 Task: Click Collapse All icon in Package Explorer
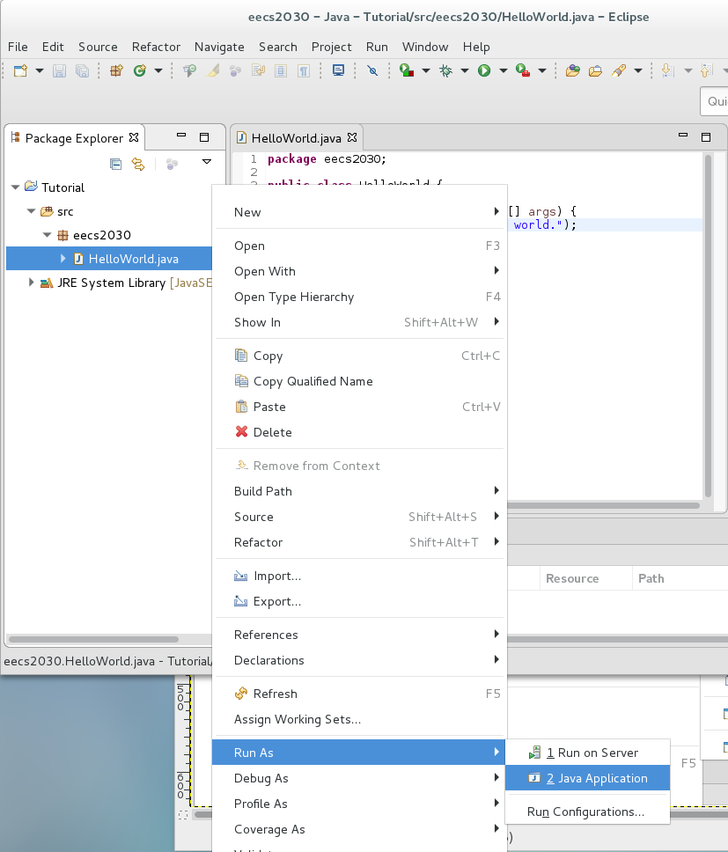[x=115, y=164]
